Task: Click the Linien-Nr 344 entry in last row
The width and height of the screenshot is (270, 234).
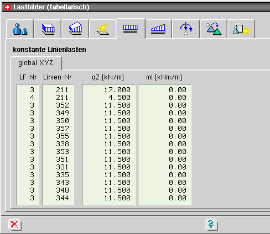Action: [x=63, y=198]
